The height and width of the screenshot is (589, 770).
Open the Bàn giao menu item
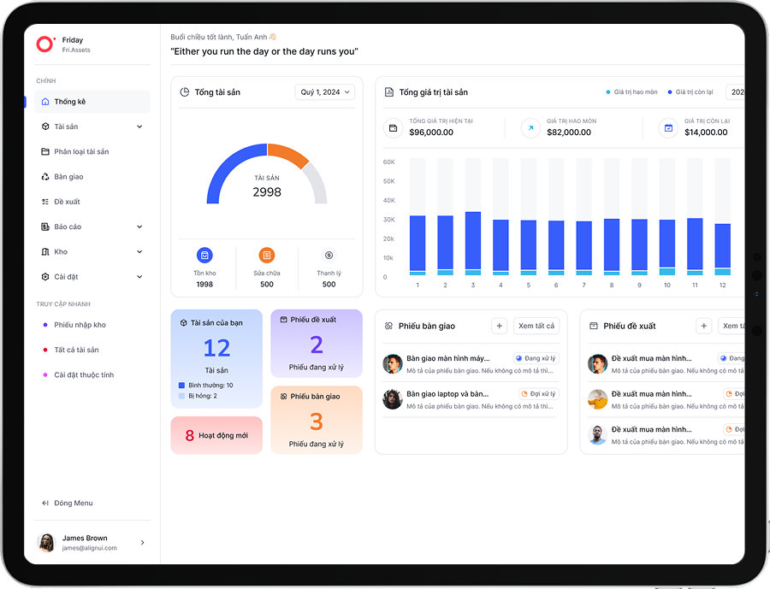(x=92, y=177)
